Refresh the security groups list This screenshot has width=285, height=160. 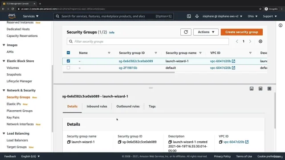click(x=186, y=32)
